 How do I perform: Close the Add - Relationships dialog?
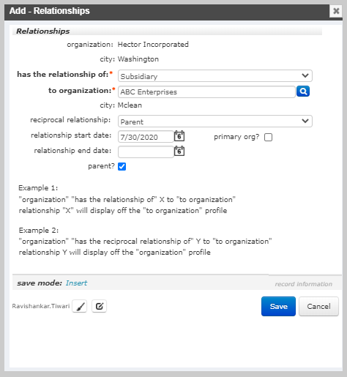pos(336,11)
